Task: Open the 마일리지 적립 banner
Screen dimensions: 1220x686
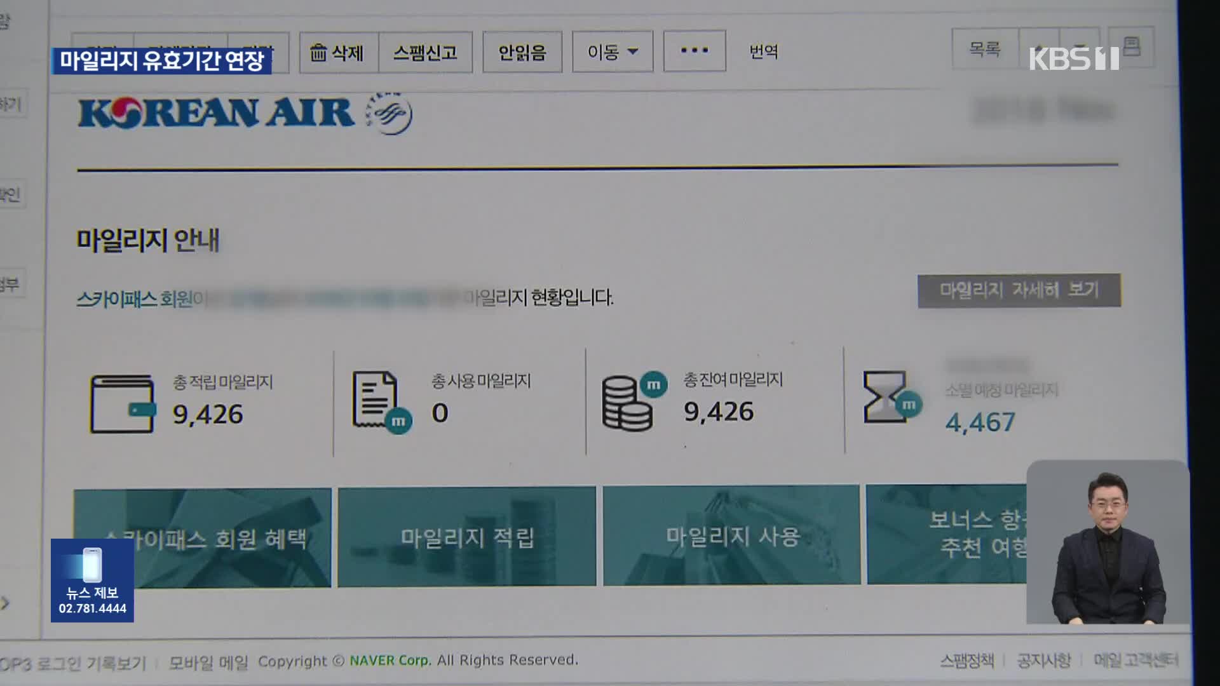Action: [x=467, y=537]
